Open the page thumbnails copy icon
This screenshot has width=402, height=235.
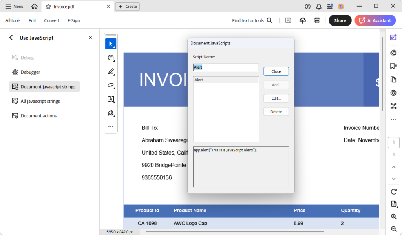[x=393, y=79]
